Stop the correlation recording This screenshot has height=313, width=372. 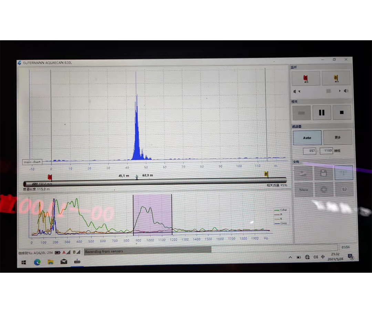[x=342, y=112]
